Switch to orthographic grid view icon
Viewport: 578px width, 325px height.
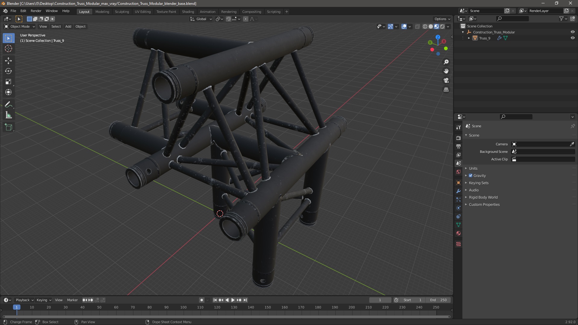coord(446,90)
